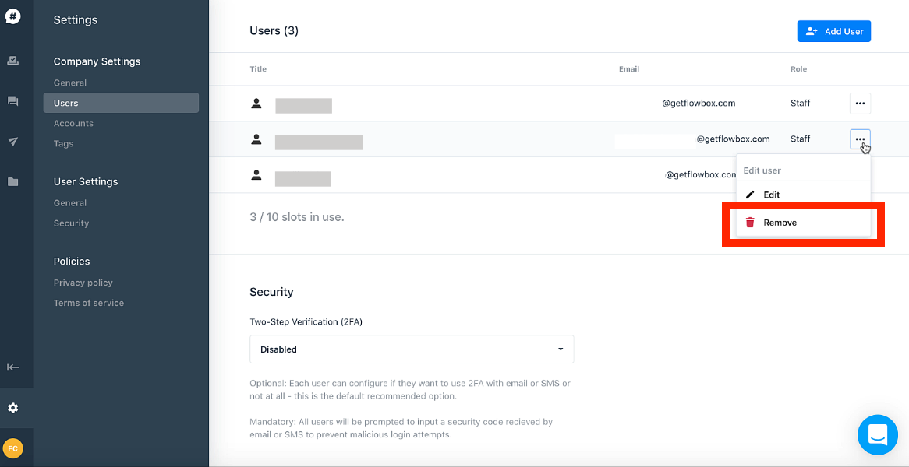The height and width of the screenshot is (467, 909).
Task: Click the hashtag logo in the sidebar
Action: pyautogui.click(x=13, y=16)
